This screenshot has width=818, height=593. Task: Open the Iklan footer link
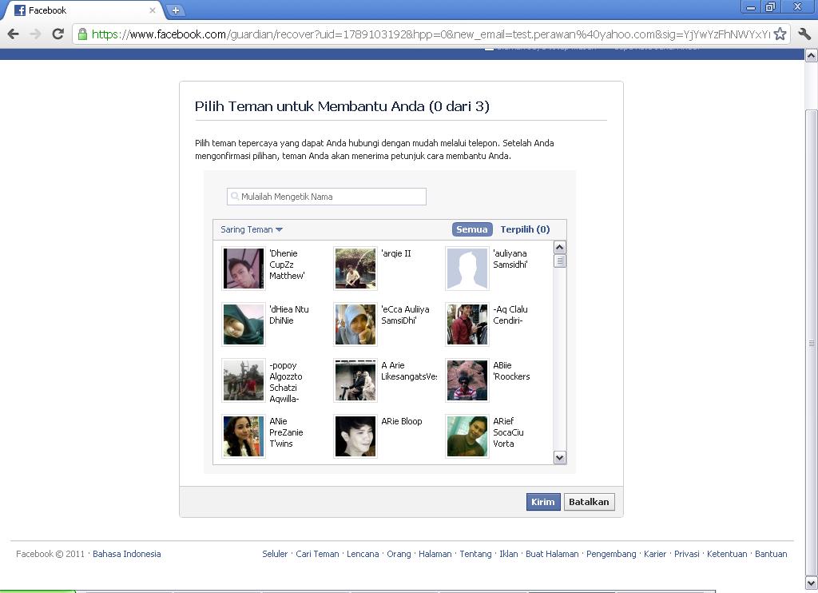[509, 554]
